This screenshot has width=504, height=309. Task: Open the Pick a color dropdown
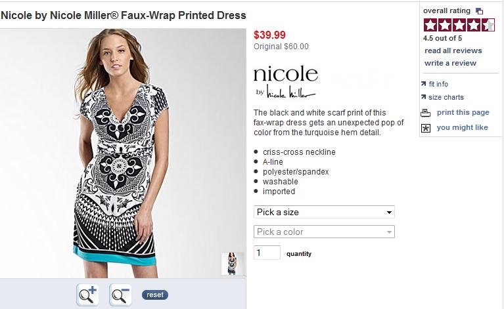[x=324, y=232]
